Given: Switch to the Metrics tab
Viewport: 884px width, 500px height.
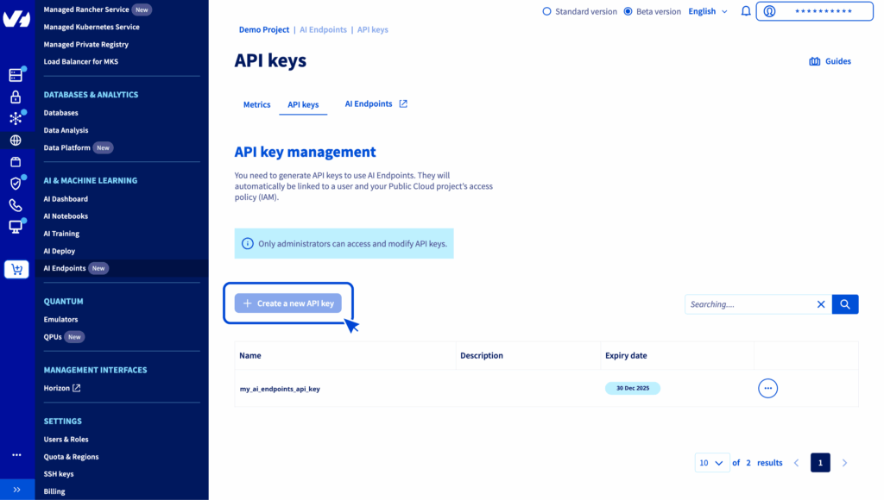Looking at the screenshot, I should (x=256, y=104).
